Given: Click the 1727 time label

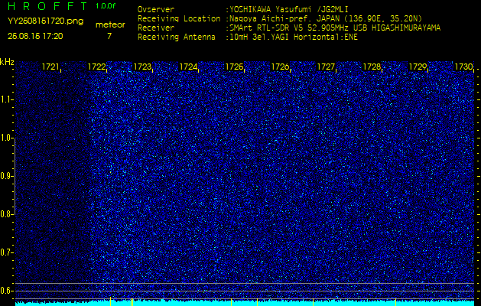Looking at the screenshot, I should (x=326, y=67).
